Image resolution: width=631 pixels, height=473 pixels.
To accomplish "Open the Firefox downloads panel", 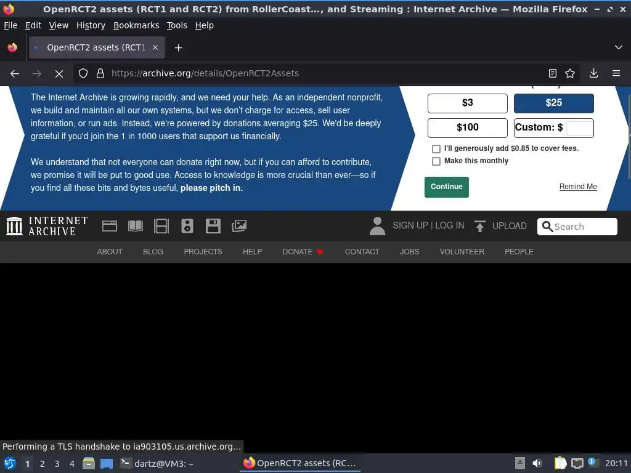I will coord(593,73).
